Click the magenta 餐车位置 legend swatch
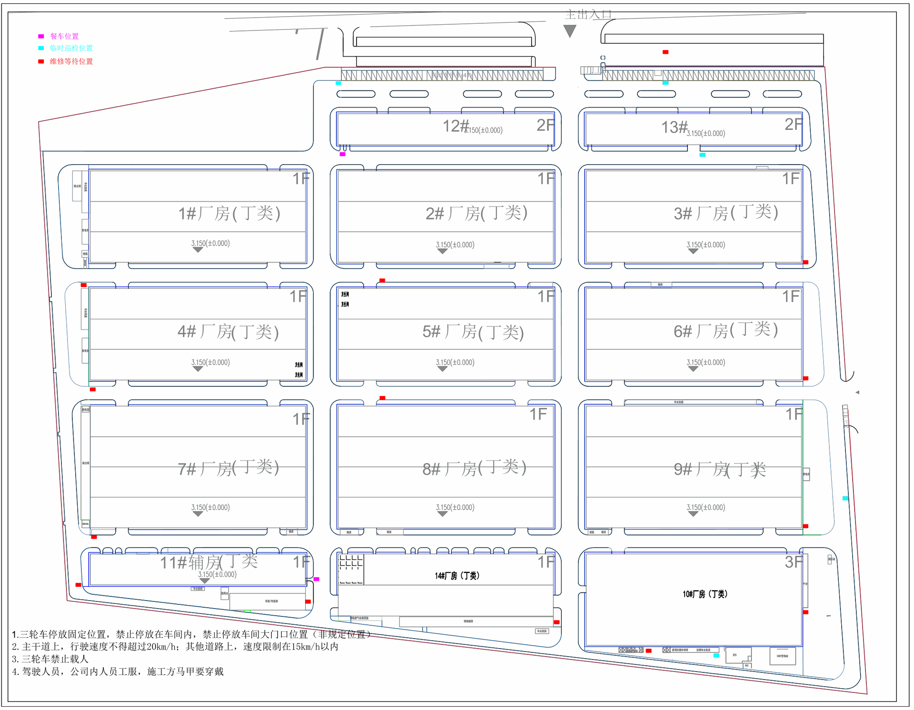914x710 pixels. tap(41, 36)
